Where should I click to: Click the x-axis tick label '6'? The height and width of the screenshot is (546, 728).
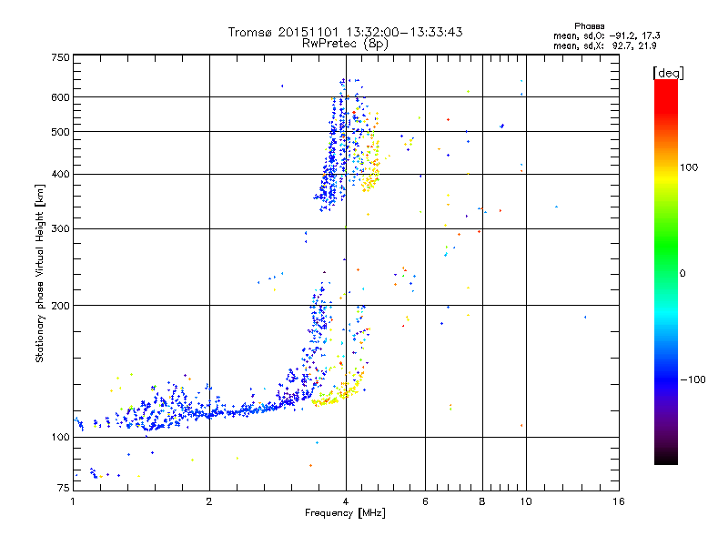click(425, 501)
